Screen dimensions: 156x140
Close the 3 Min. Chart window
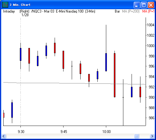151,5
